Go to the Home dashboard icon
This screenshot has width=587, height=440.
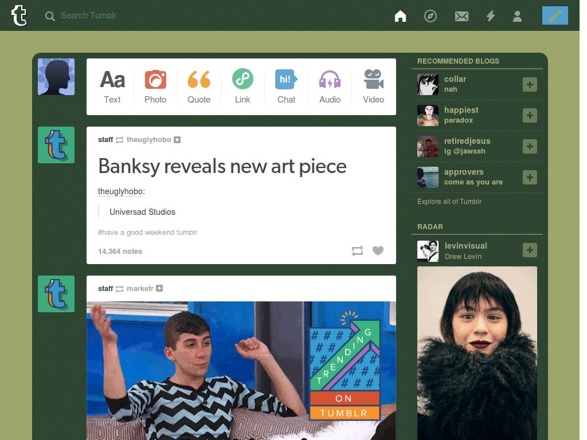click(x=400, y=16)
